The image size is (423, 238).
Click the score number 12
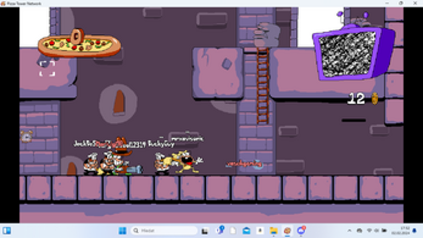click(x=356, y=99)
